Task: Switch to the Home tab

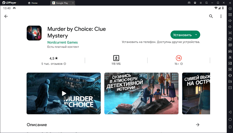Action: pos(33,3)
